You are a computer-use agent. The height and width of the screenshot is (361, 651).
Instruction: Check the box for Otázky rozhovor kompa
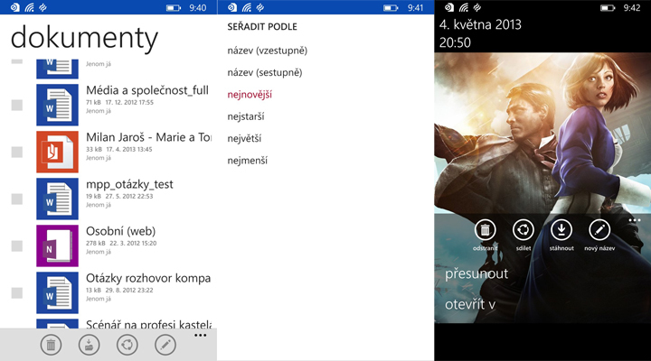tap(16, 292)
